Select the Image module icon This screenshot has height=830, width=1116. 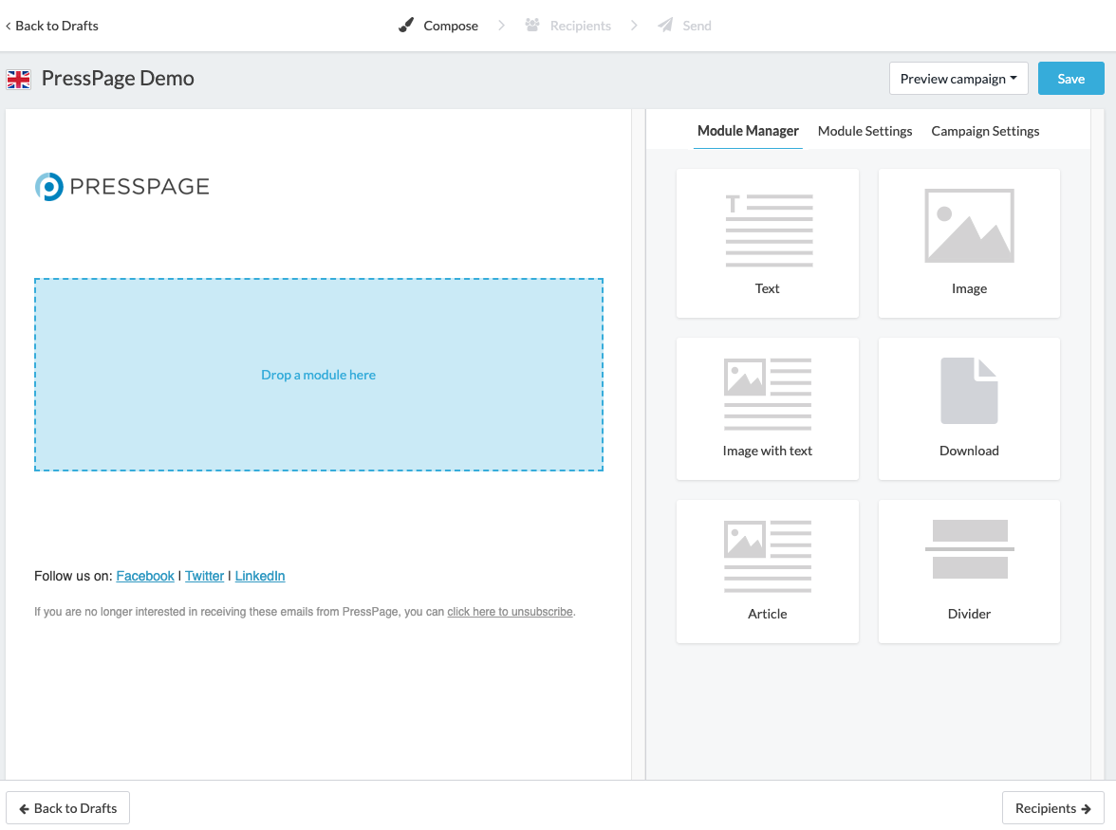(x=969, y=226)
